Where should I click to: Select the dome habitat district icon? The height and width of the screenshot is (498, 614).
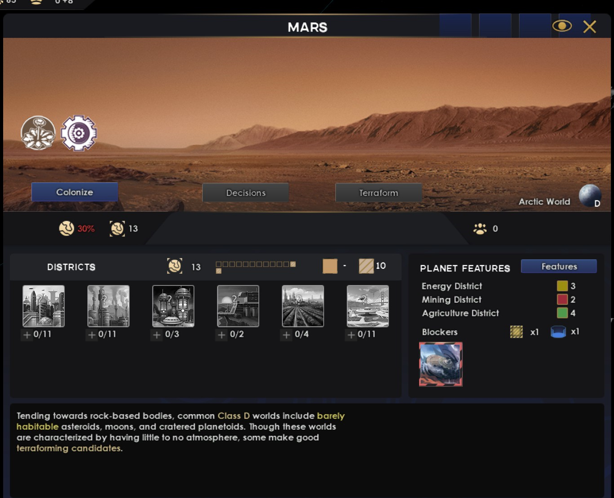tap(173, 306)
